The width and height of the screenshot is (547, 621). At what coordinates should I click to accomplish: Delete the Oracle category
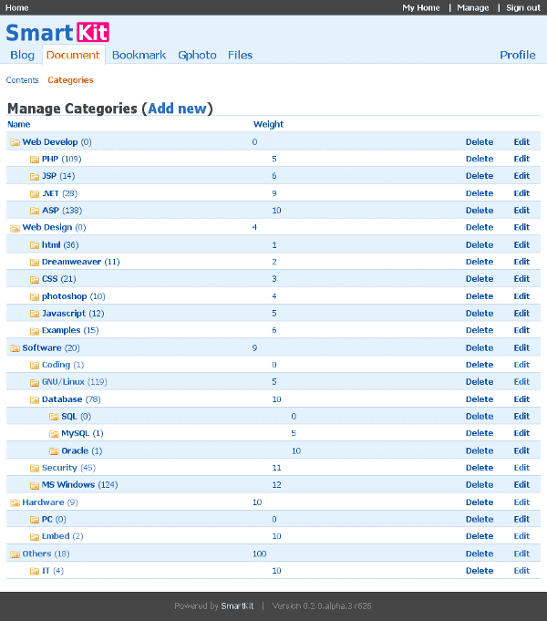tap(480, 451)
